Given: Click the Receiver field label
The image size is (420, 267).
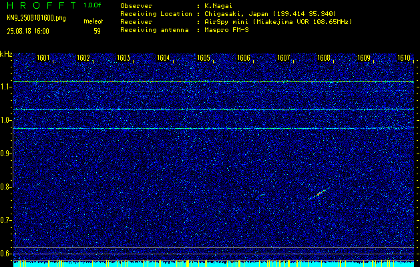Looking at the screenshot, I should pos(136,22).
